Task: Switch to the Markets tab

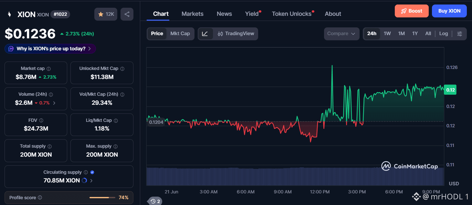Action: coord(193,14)
